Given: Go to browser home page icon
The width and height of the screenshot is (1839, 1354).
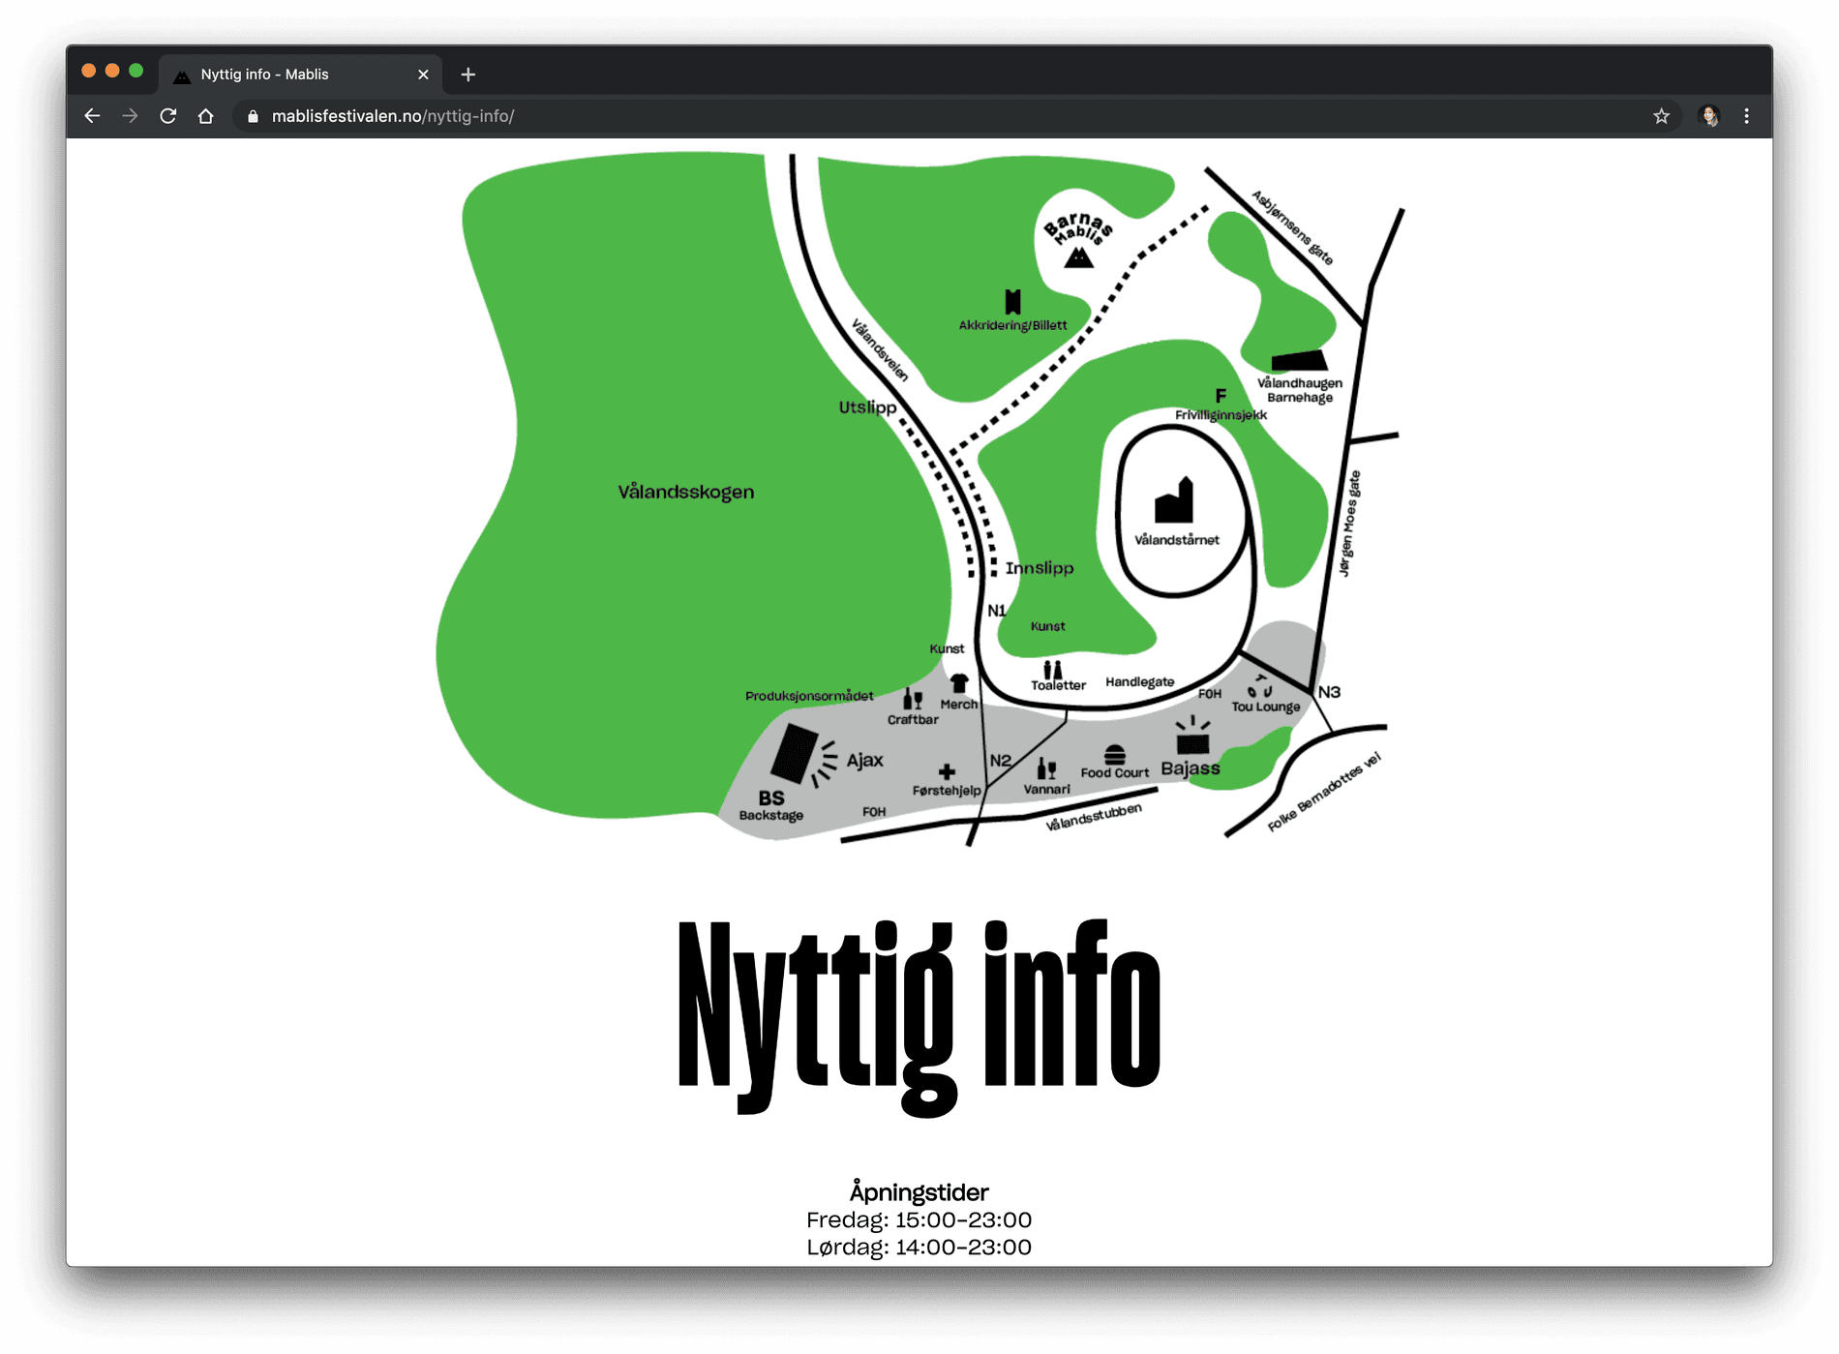Looking at the screenshot, I should 206,116.
